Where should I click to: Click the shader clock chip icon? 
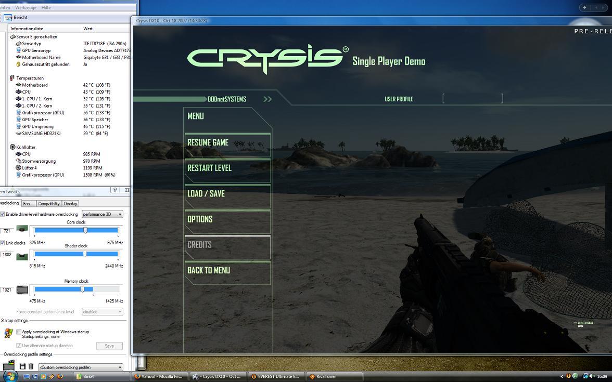point(22,256)
